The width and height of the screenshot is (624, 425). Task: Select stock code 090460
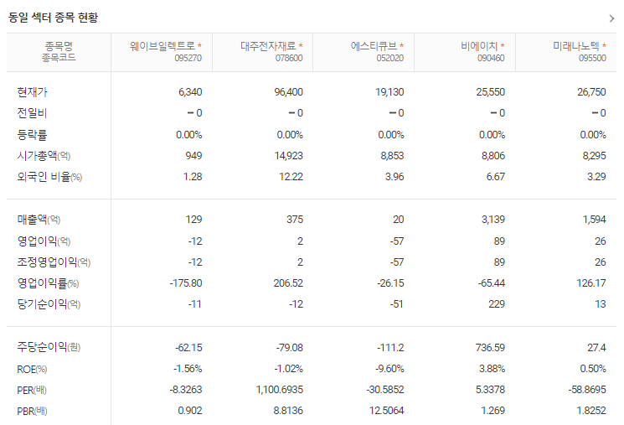coord(491,58)
